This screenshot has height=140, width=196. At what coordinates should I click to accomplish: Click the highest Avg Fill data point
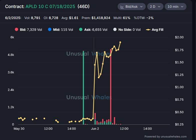tap(120, 42)
